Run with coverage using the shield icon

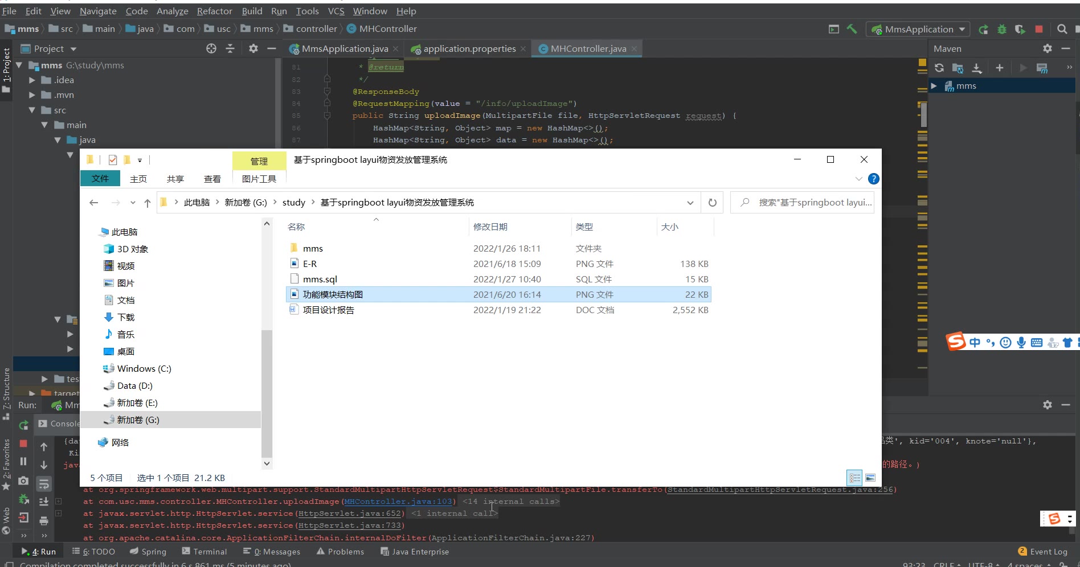[1020, 29]
